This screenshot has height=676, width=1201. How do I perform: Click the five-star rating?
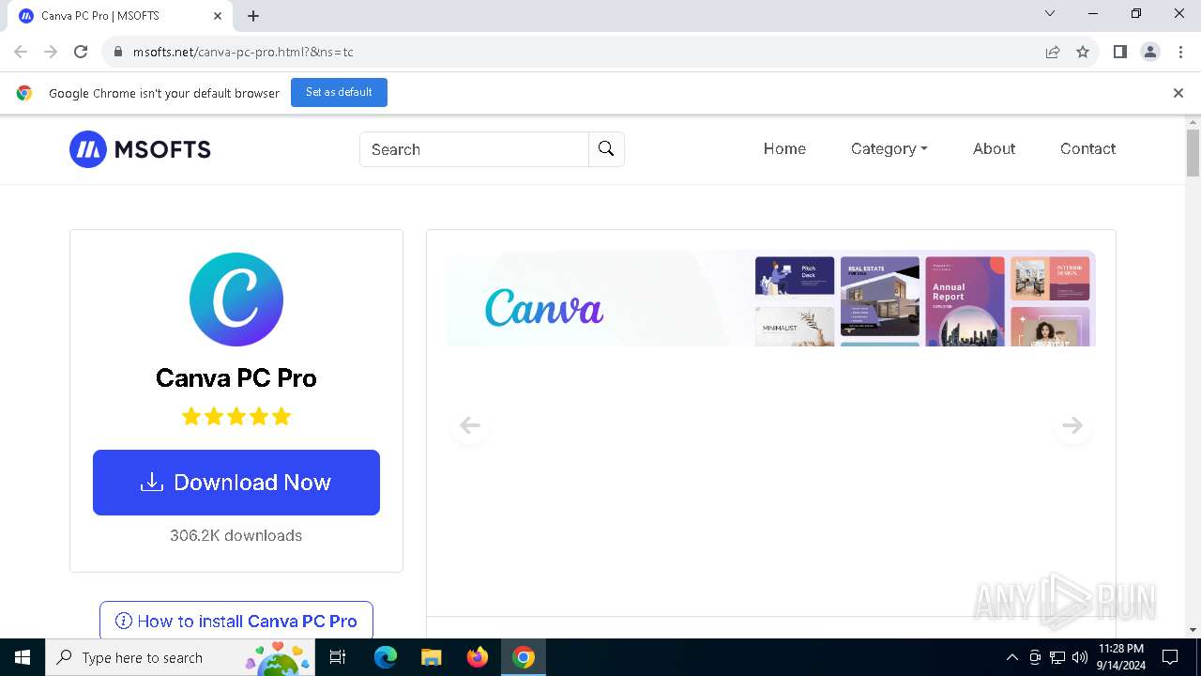point(236,416)
